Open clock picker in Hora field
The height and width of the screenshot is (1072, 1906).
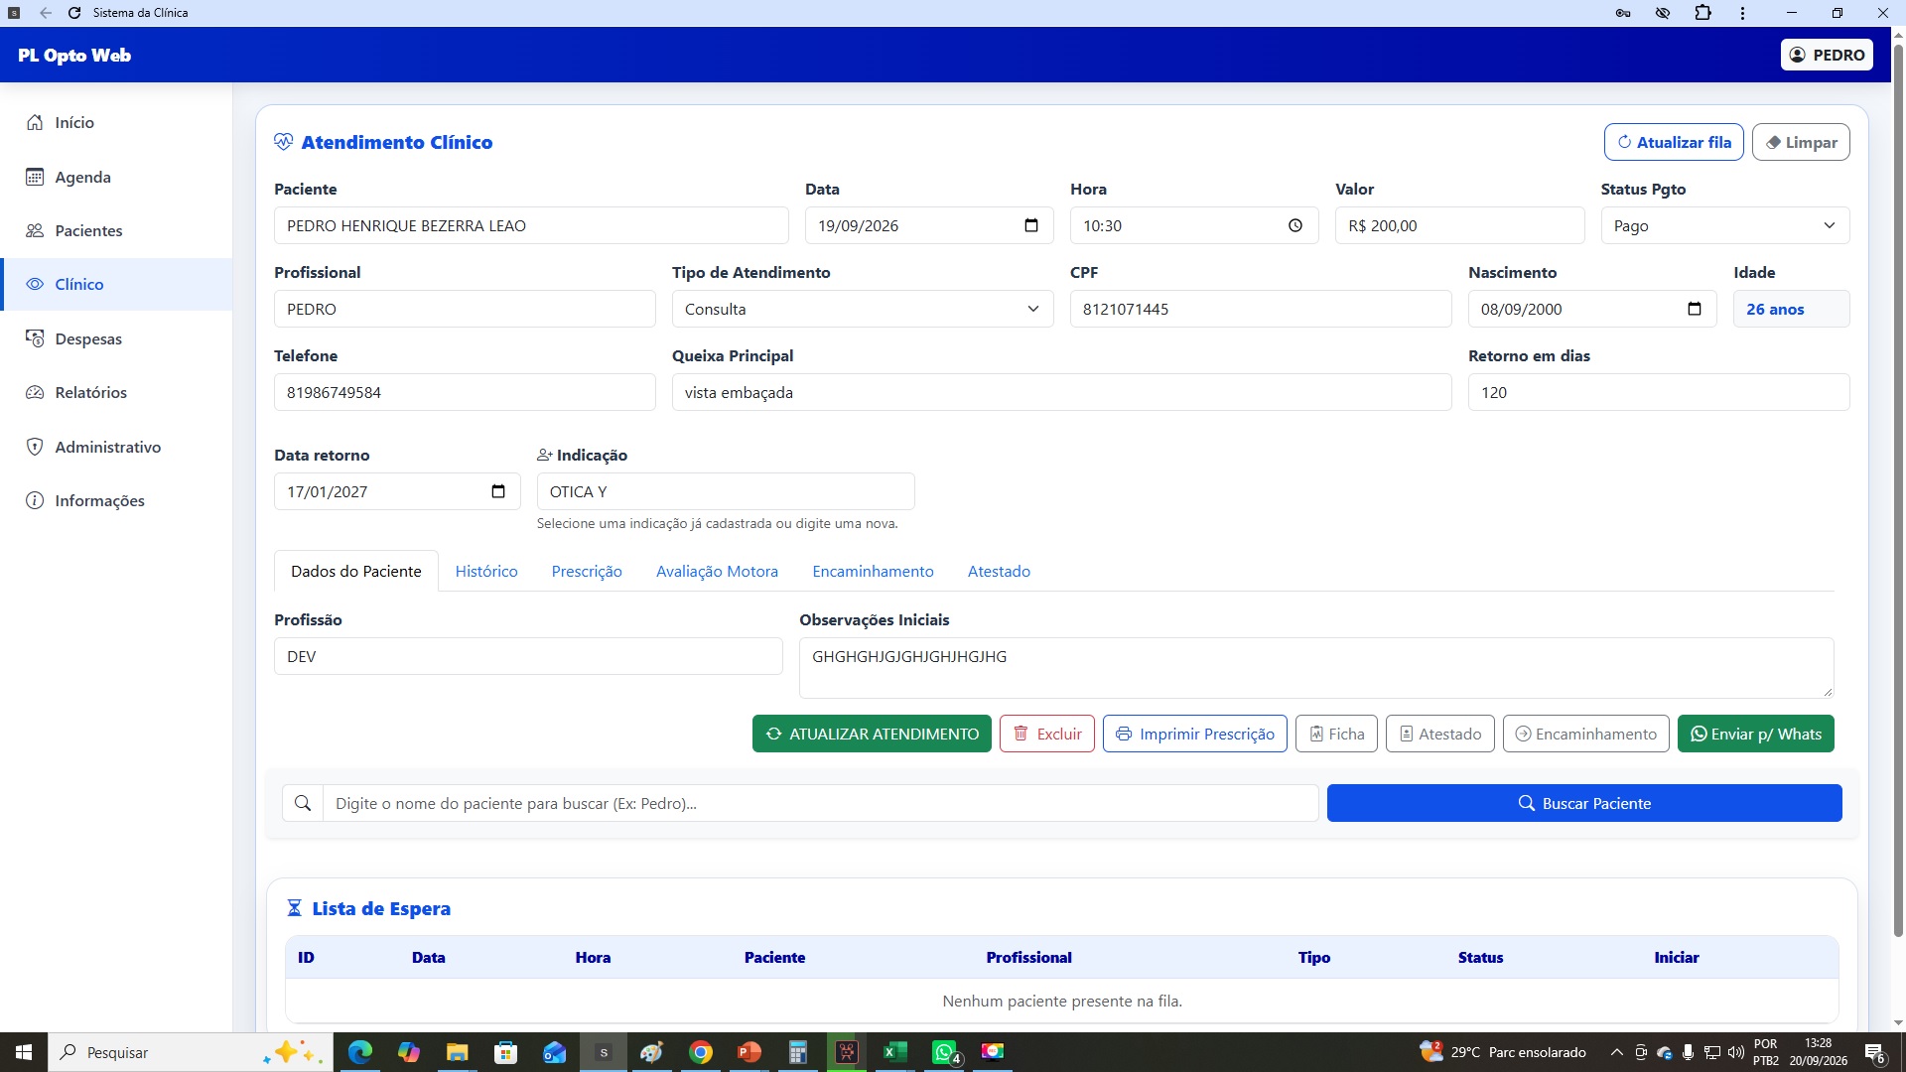[x=1295, y=225]
